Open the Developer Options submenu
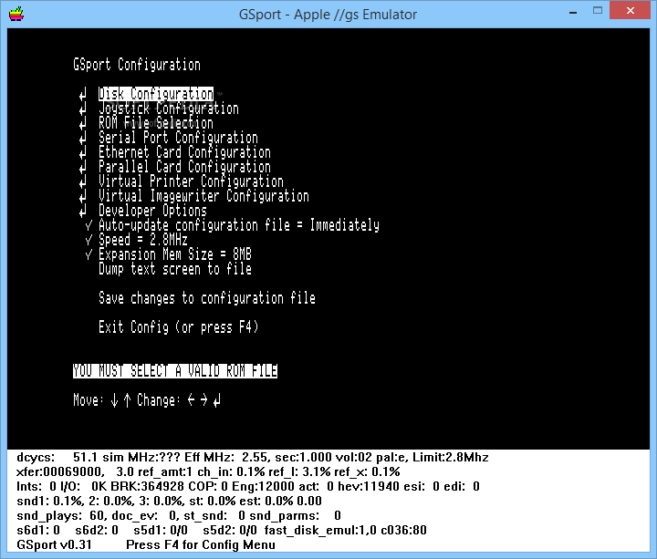657x559 pixels. coord(152,211)
